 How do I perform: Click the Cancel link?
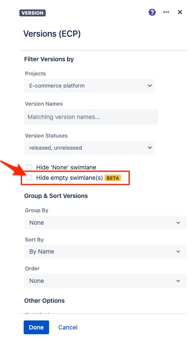(x=68, y=327)
